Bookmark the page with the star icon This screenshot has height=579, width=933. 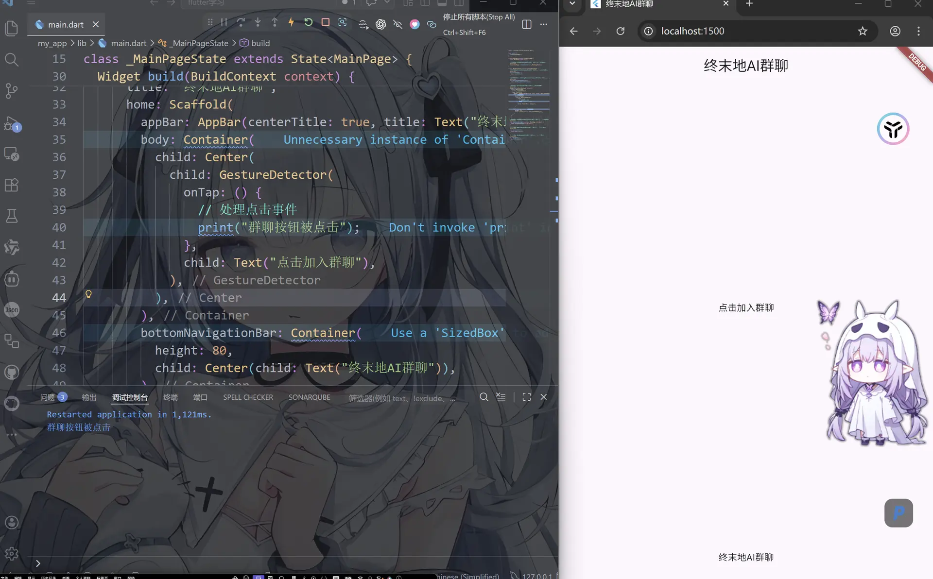click(863, 31)
